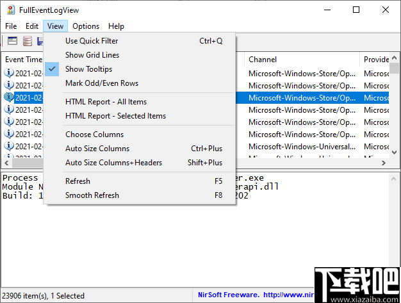Click the info icon of the second event row
The height and width of the screenshot is (303, 401).
[x=9, y=85]
